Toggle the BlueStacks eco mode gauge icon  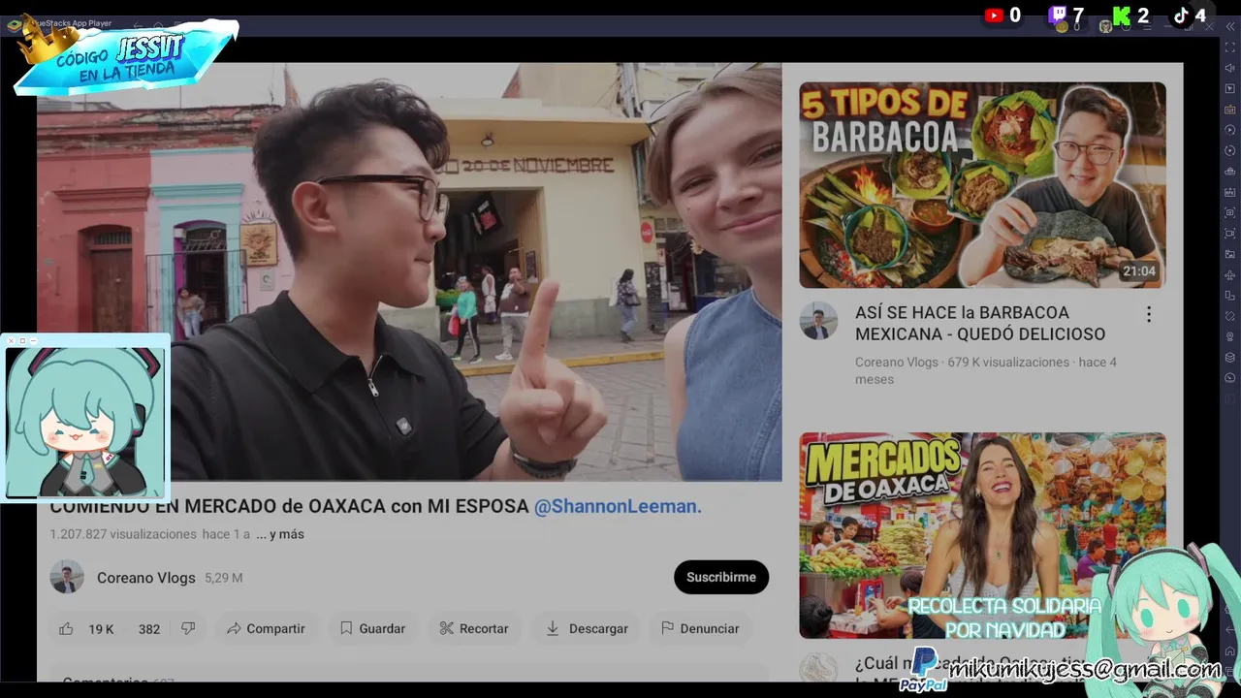pyautogui.click(x=1230, y=377)
